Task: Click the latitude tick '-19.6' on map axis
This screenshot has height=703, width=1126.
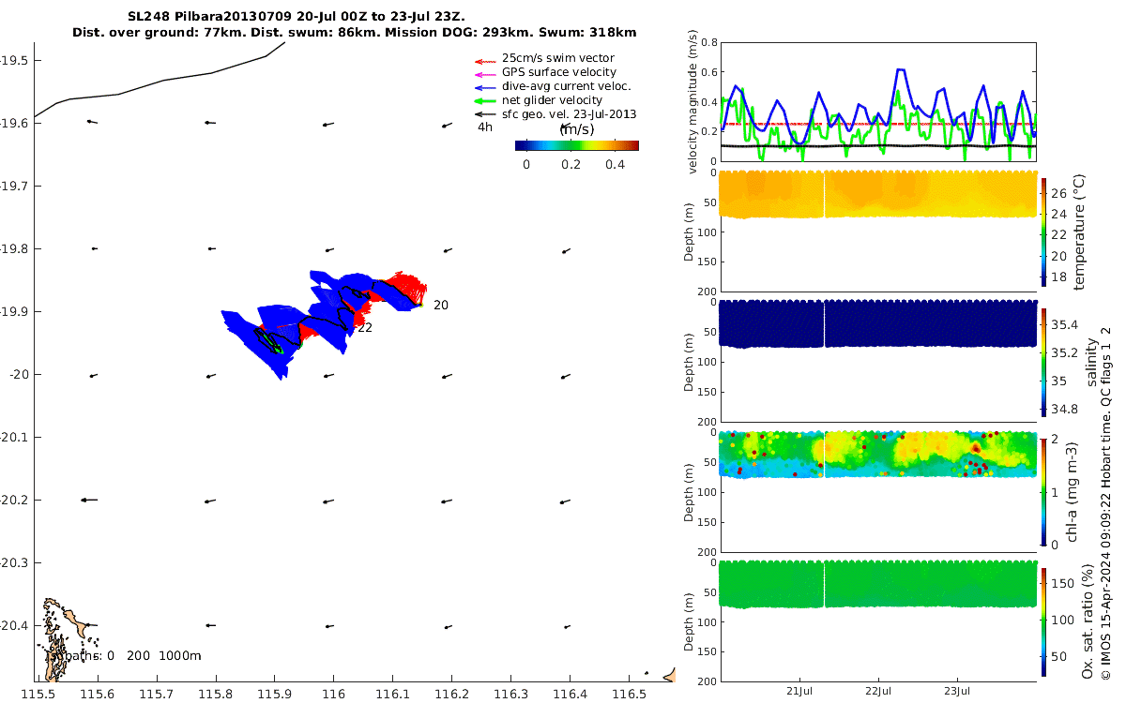Action: 14,123
